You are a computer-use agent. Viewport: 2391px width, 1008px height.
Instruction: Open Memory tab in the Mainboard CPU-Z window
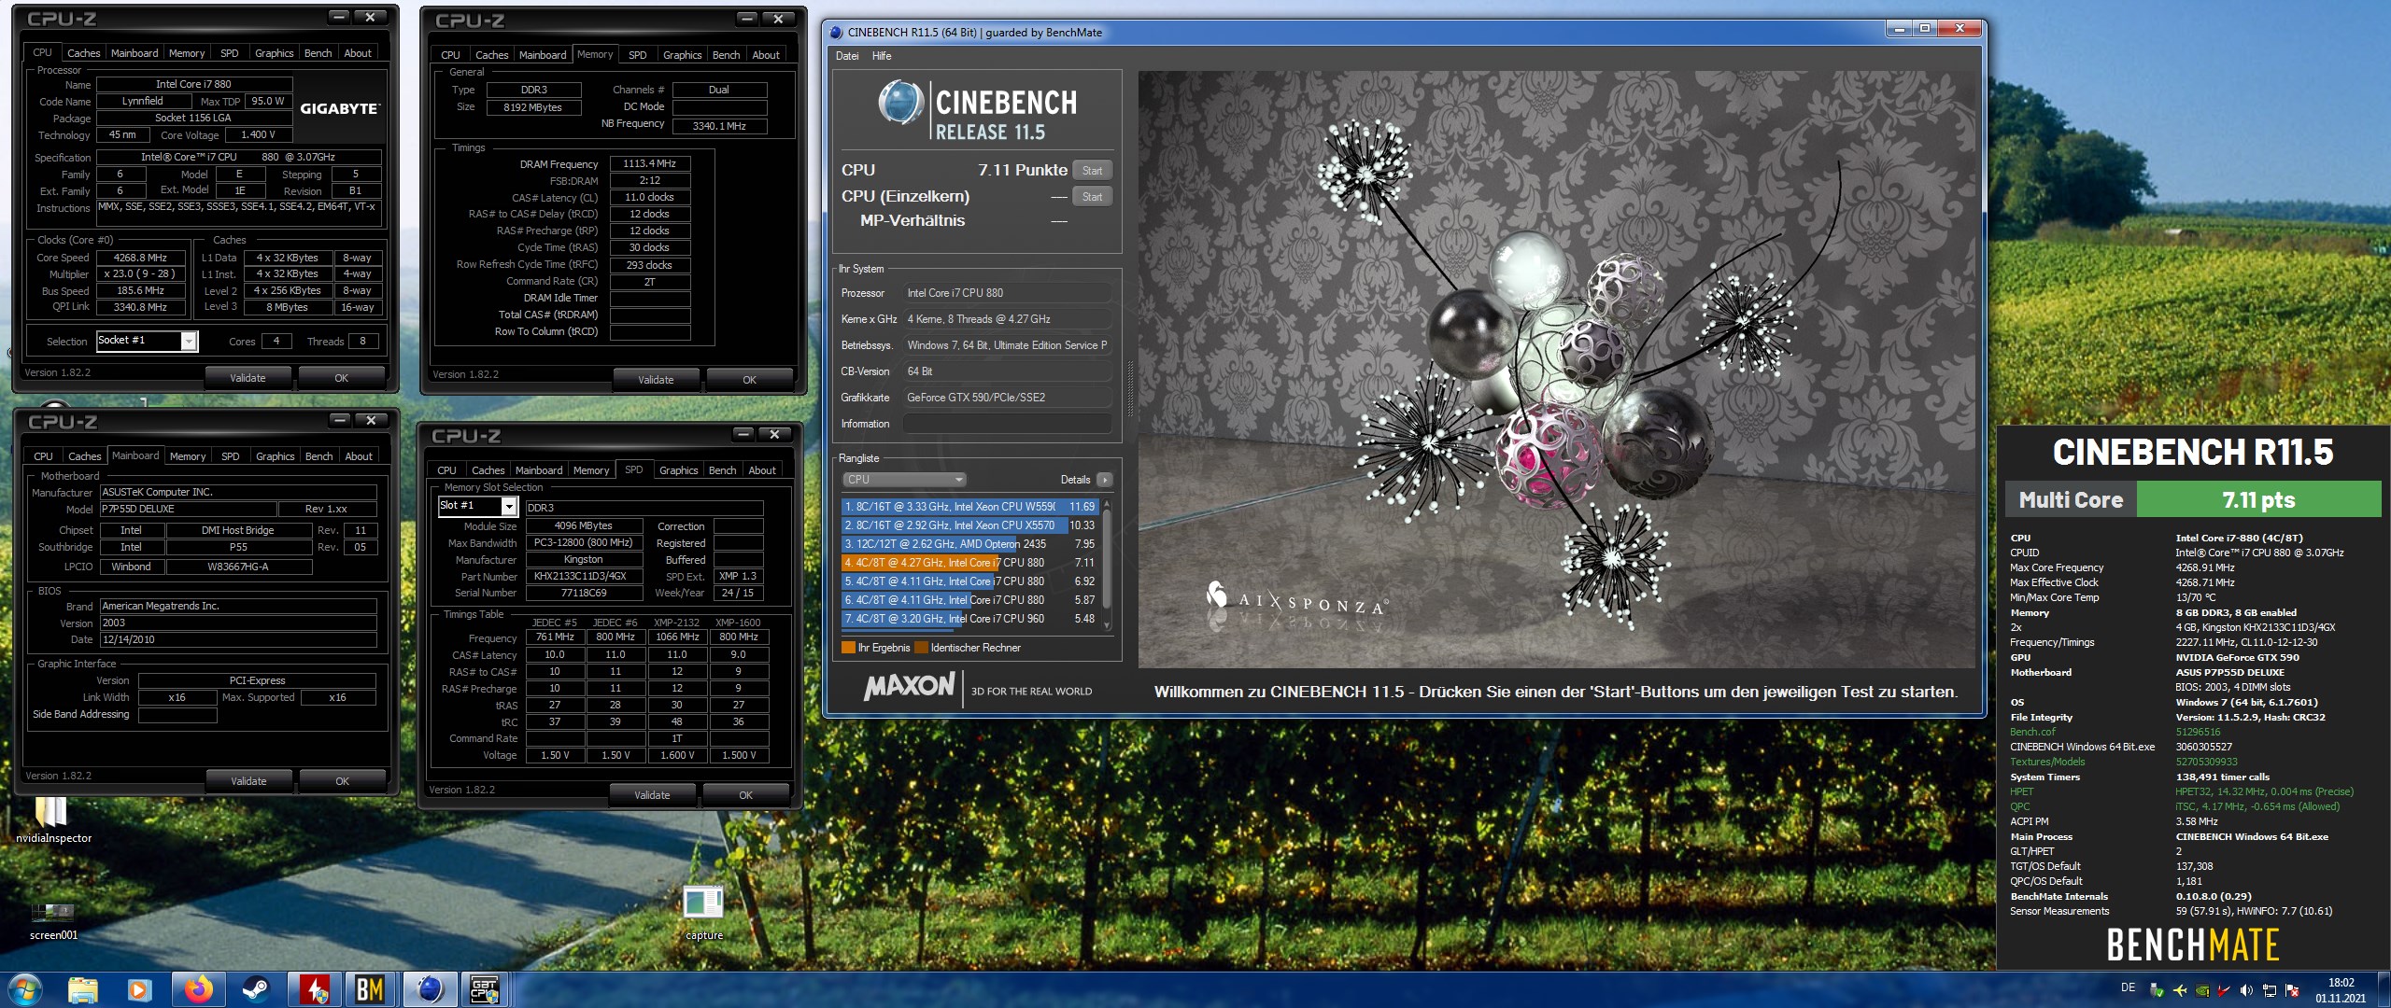[x=188, y=456]
